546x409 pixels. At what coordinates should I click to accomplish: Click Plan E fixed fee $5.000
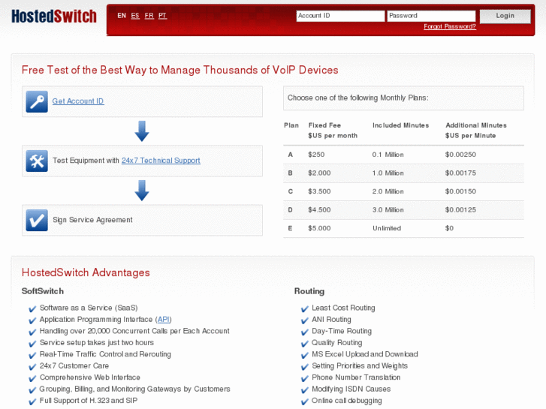(319, 228)
